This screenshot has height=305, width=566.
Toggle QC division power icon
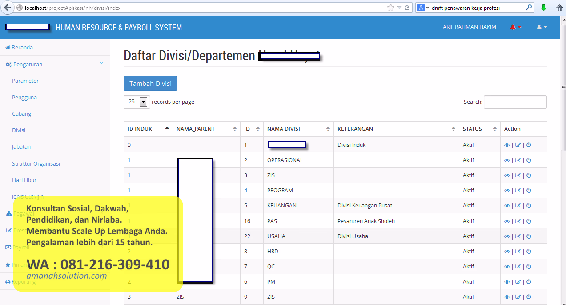click(x=529, y=267)
